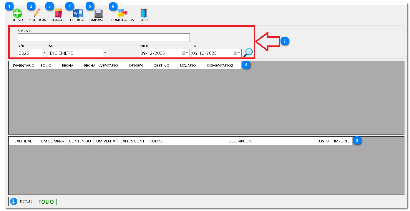The height and width of the screenshot is (211, 410).
Task: Sort by the USUARIO column header
Action: coord(188,66)
